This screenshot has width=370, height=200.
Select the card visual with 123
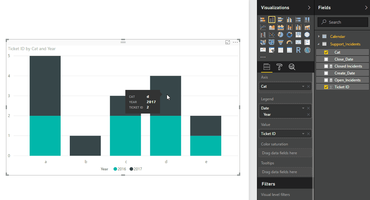pos(298,42)
